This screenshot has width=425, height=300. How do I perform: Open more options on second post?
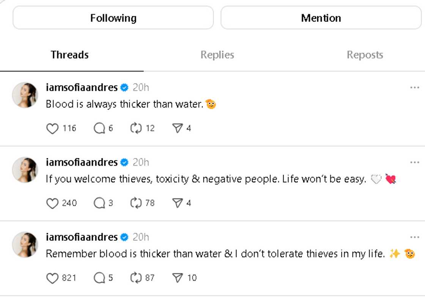tap(414, 163)
